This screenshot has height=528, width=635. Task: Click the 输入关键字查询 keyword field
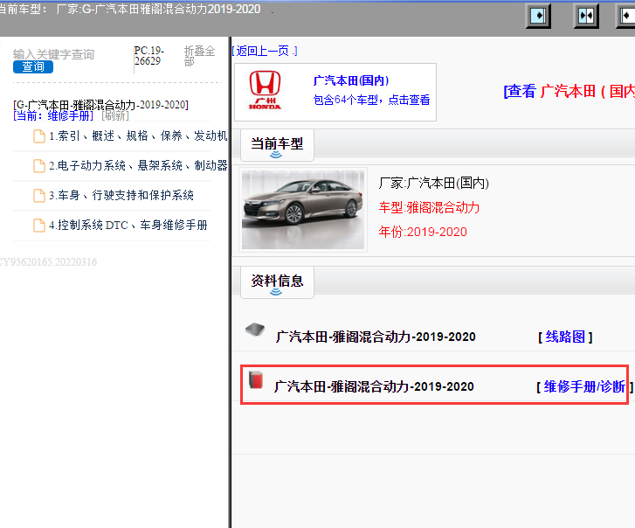tap(53, 54)
